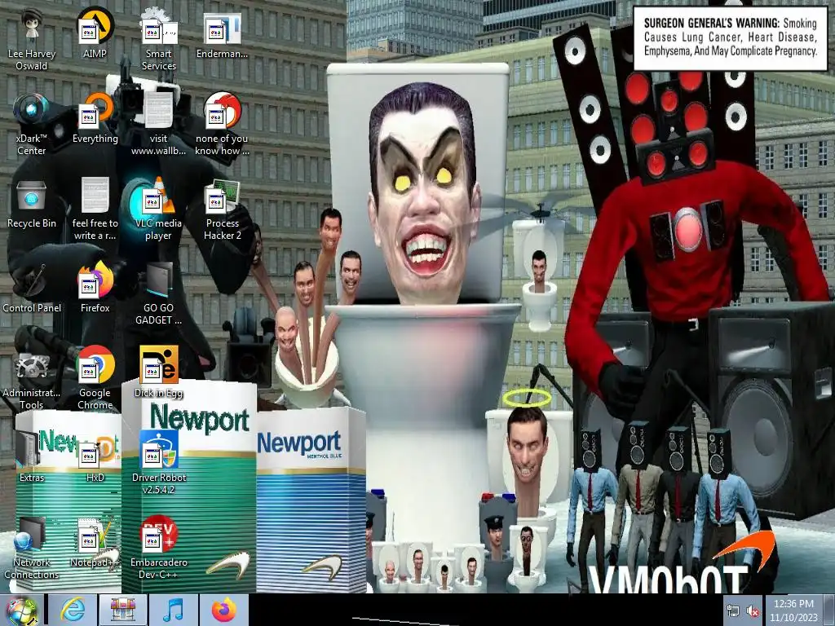Launch the Firefox desktop shortcut

95,288
